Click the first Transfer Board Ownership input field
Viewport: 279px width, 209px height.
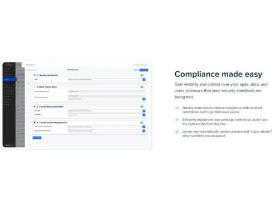(x=105, y=111)
